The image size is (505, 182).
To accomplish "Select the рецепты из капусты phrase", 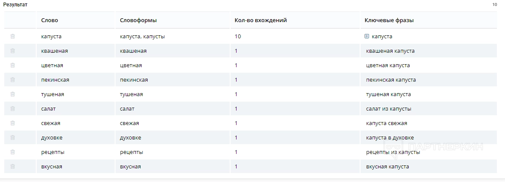I will (x=393, y=152).
